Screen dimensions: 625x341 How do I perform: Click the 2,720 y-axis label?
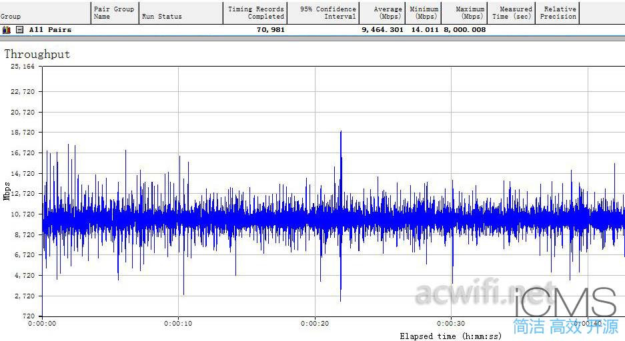[x=25, y=296]
